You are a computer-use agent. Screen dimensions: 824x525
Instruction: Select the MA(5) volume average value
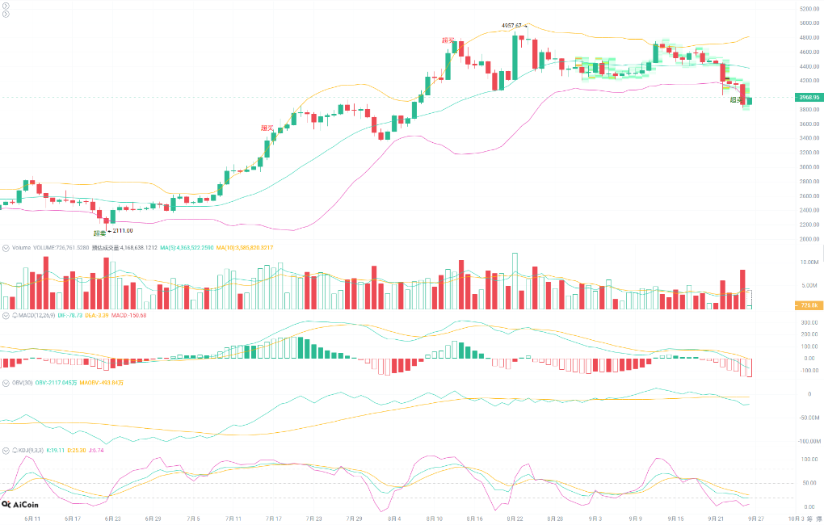pos(187,248)
